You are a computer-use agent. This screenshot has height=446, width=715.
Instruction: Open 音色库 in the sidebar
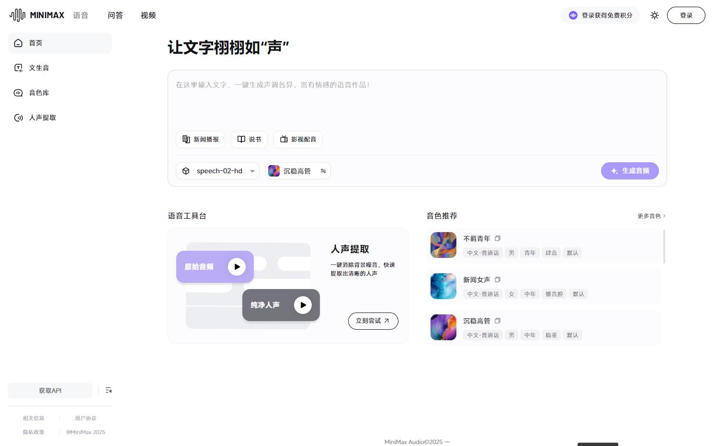coord(60,93)
